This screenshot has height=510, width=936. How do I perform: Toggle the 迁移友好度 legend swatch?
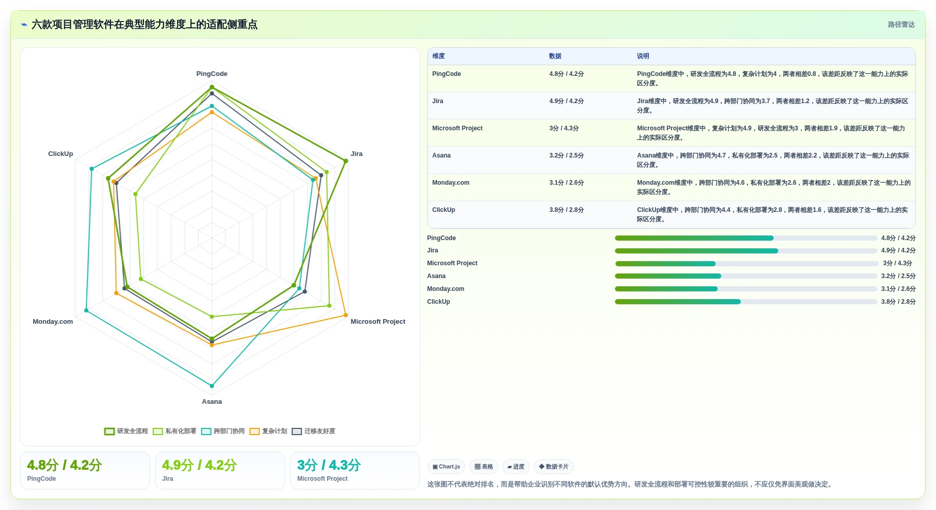pos(296,431)
